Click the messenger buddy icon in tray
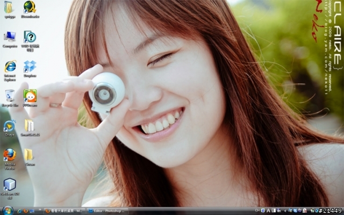The image size is (344, 215). point(305,211)
